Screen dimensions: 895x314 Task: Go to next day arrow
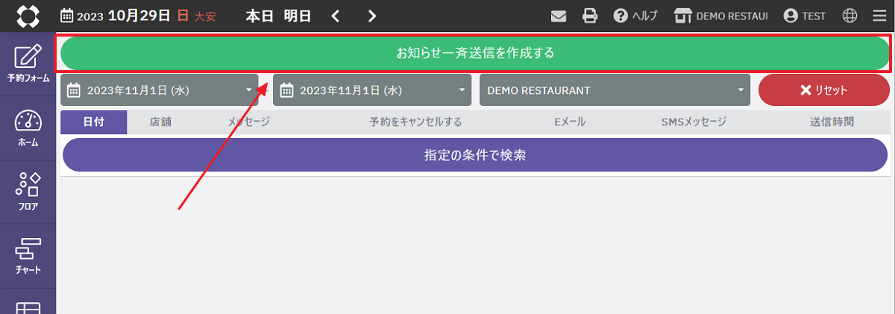click(x=372, y=16)
